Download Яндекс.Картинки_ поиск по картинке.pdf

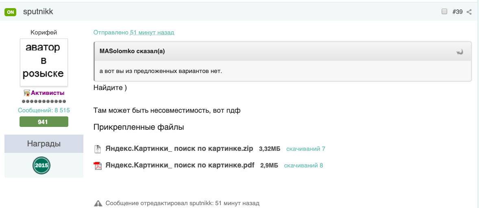tap(180, 165)
